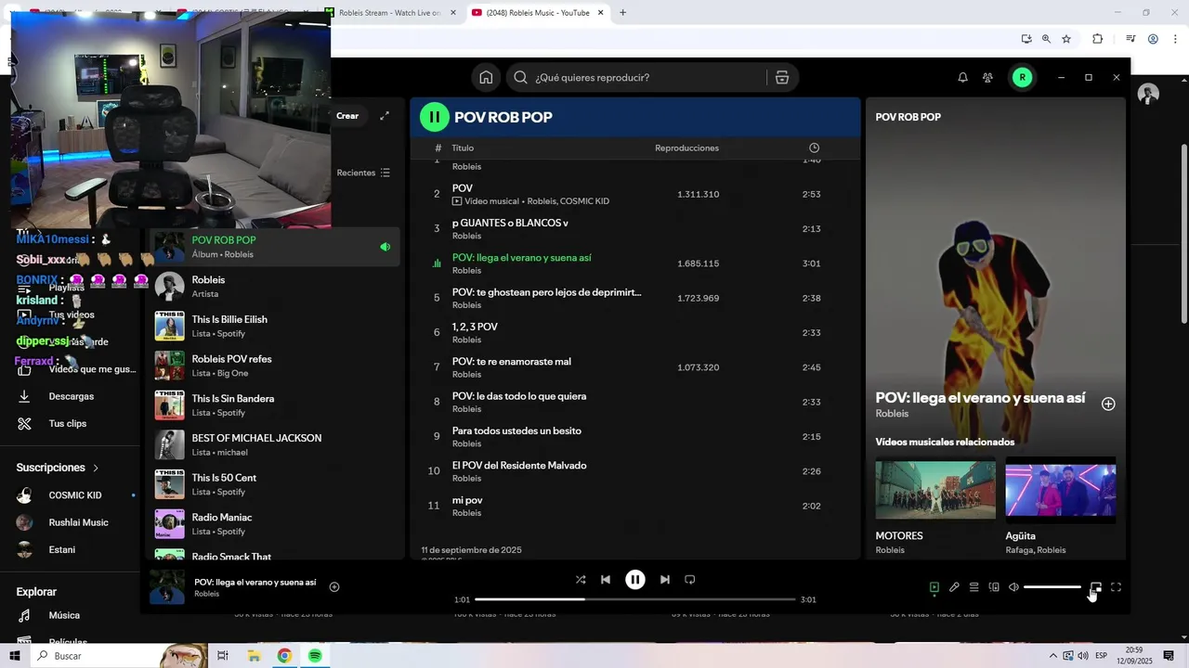This screenshot has height=668, width=1189.
Task: Open the play queue icon
Action: (x=973, y=587)
